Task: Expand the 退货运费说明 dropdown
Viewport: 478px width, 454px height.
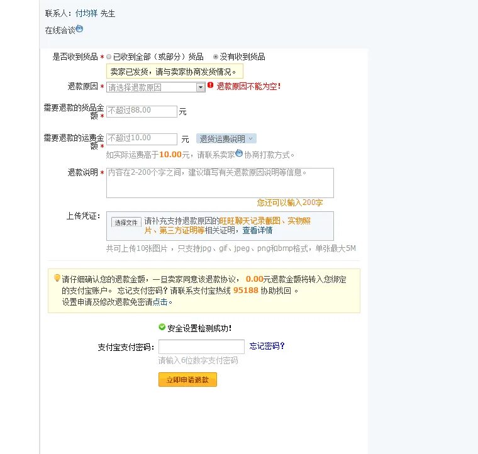Action: 226,138
